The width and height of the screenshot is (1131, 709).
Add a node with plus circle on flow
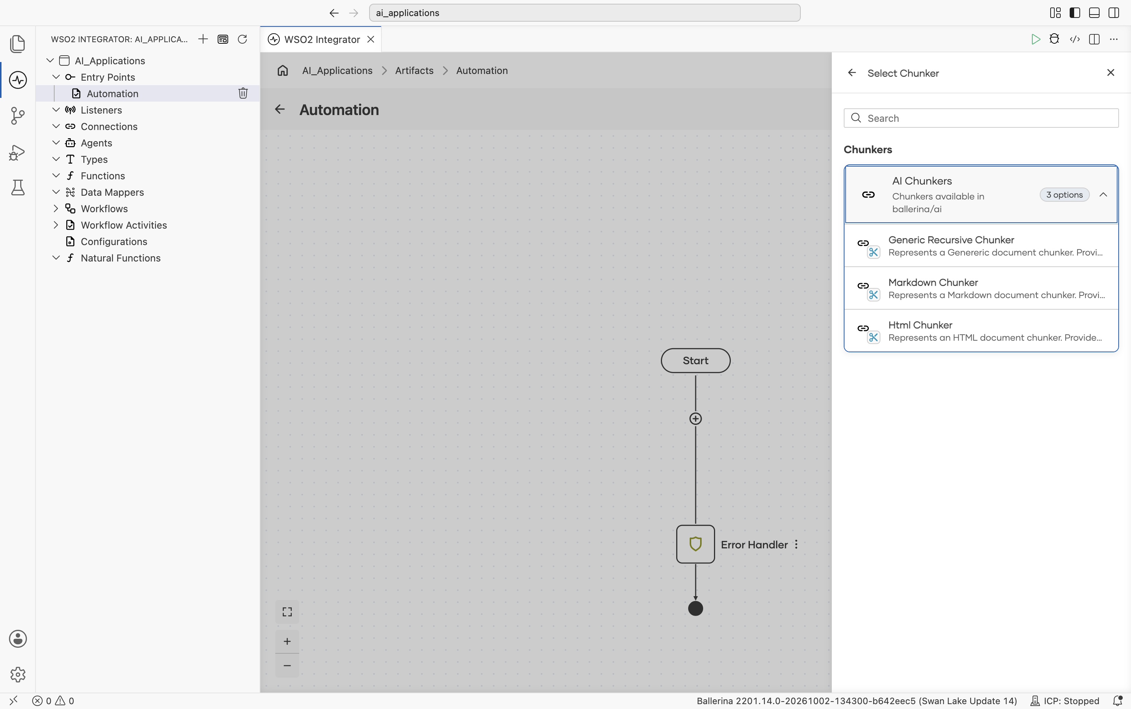(695, 419)
